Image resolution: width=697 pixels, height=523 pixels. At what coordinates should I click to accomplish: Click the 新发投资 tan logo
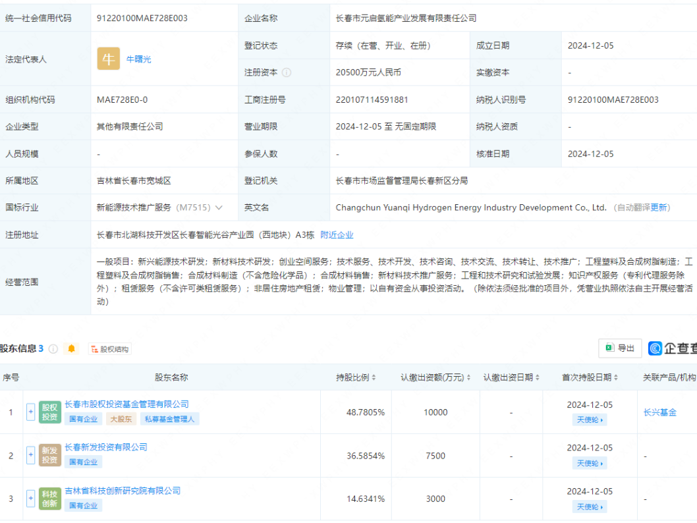point(50,455)
